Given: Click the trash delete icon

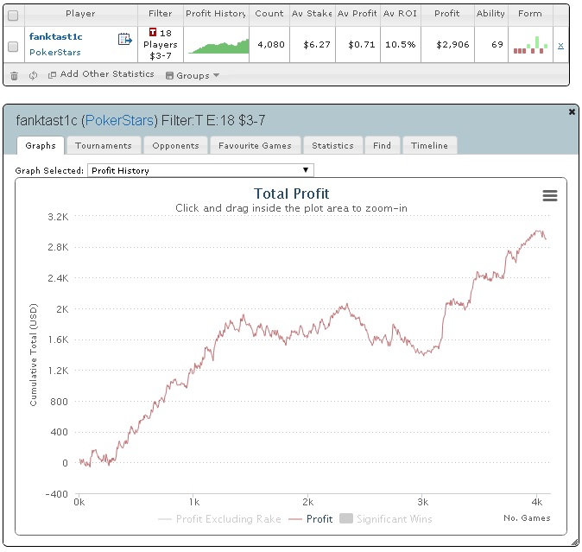Looking at the screenshot, I should point(15,75).
